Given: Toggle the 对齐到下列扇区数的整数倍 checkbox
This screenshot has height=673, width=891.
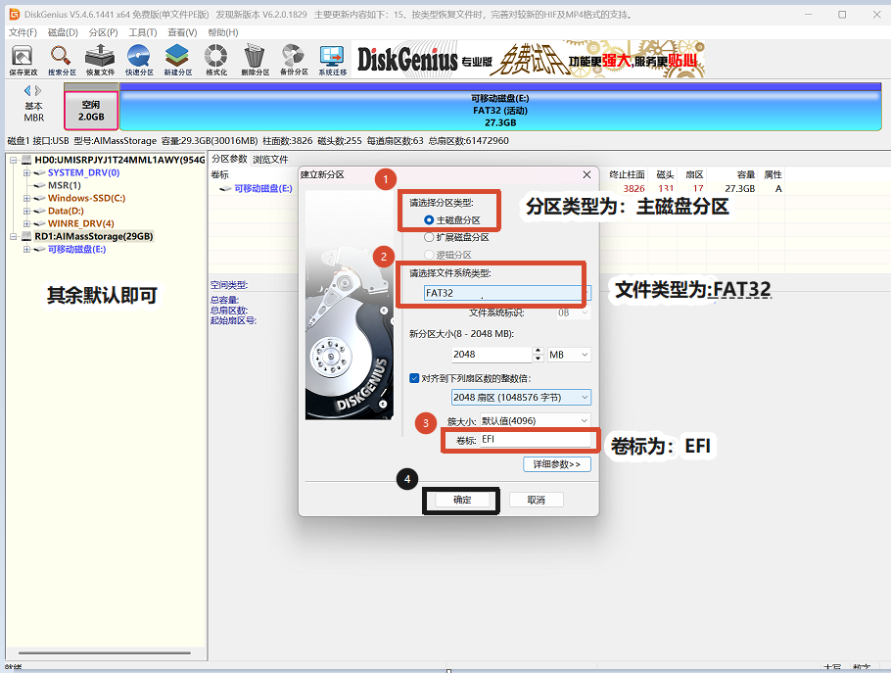Looking at the screenshot, I should pos(414,378).
